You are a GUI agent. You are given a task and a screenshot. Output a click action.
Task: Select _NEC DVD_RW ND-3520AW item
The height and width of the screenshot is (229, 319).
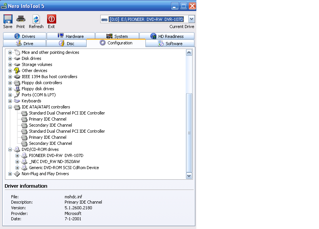pos(54,162)
